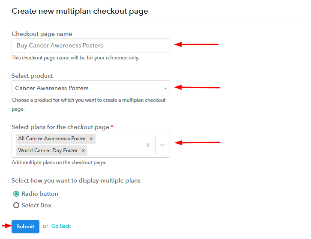Screen dimensions: 311x239
Task: Click the "Checkout page name" field label
Action: (x=42, y=34)
